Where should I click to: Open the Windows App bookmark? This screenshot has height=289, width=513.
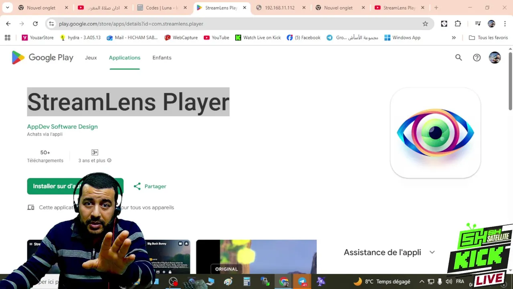pyautogui.click(x=402, y=37)
